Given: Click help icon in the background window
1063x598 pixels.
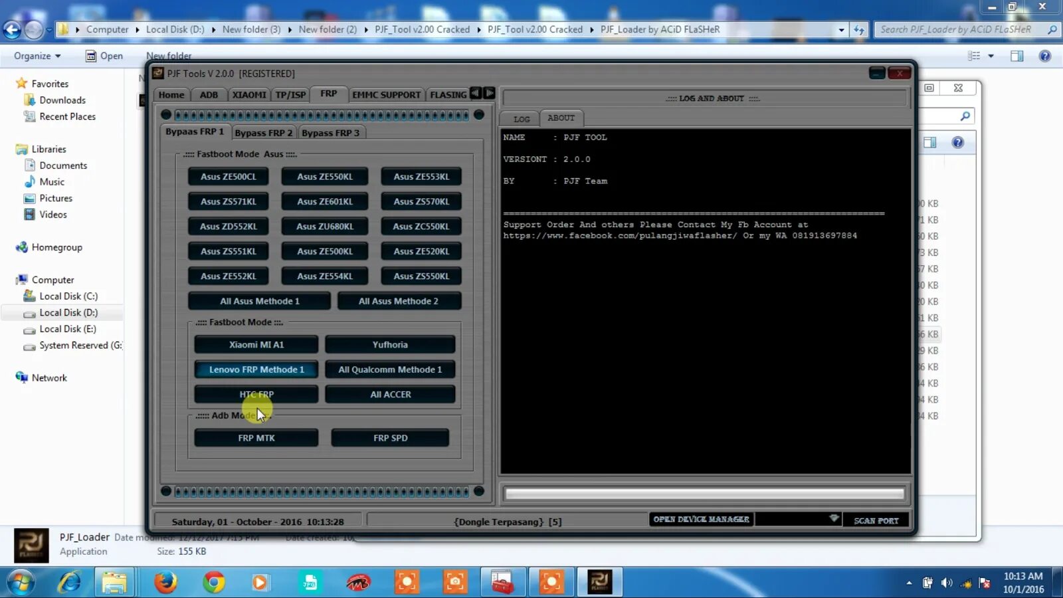Looking at the screenshot, I should click(957, 142).
